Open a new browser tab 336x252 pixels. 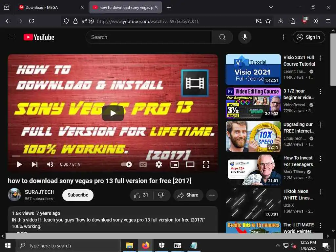(x=169, y=8)
